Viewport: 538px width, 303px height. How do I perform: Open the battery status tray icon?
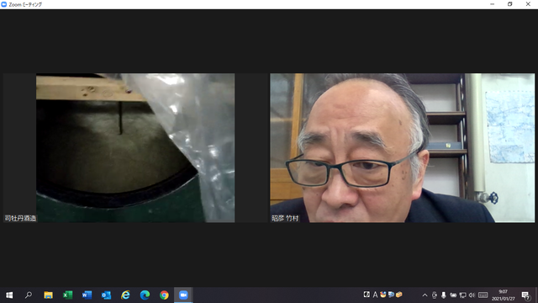453,295
